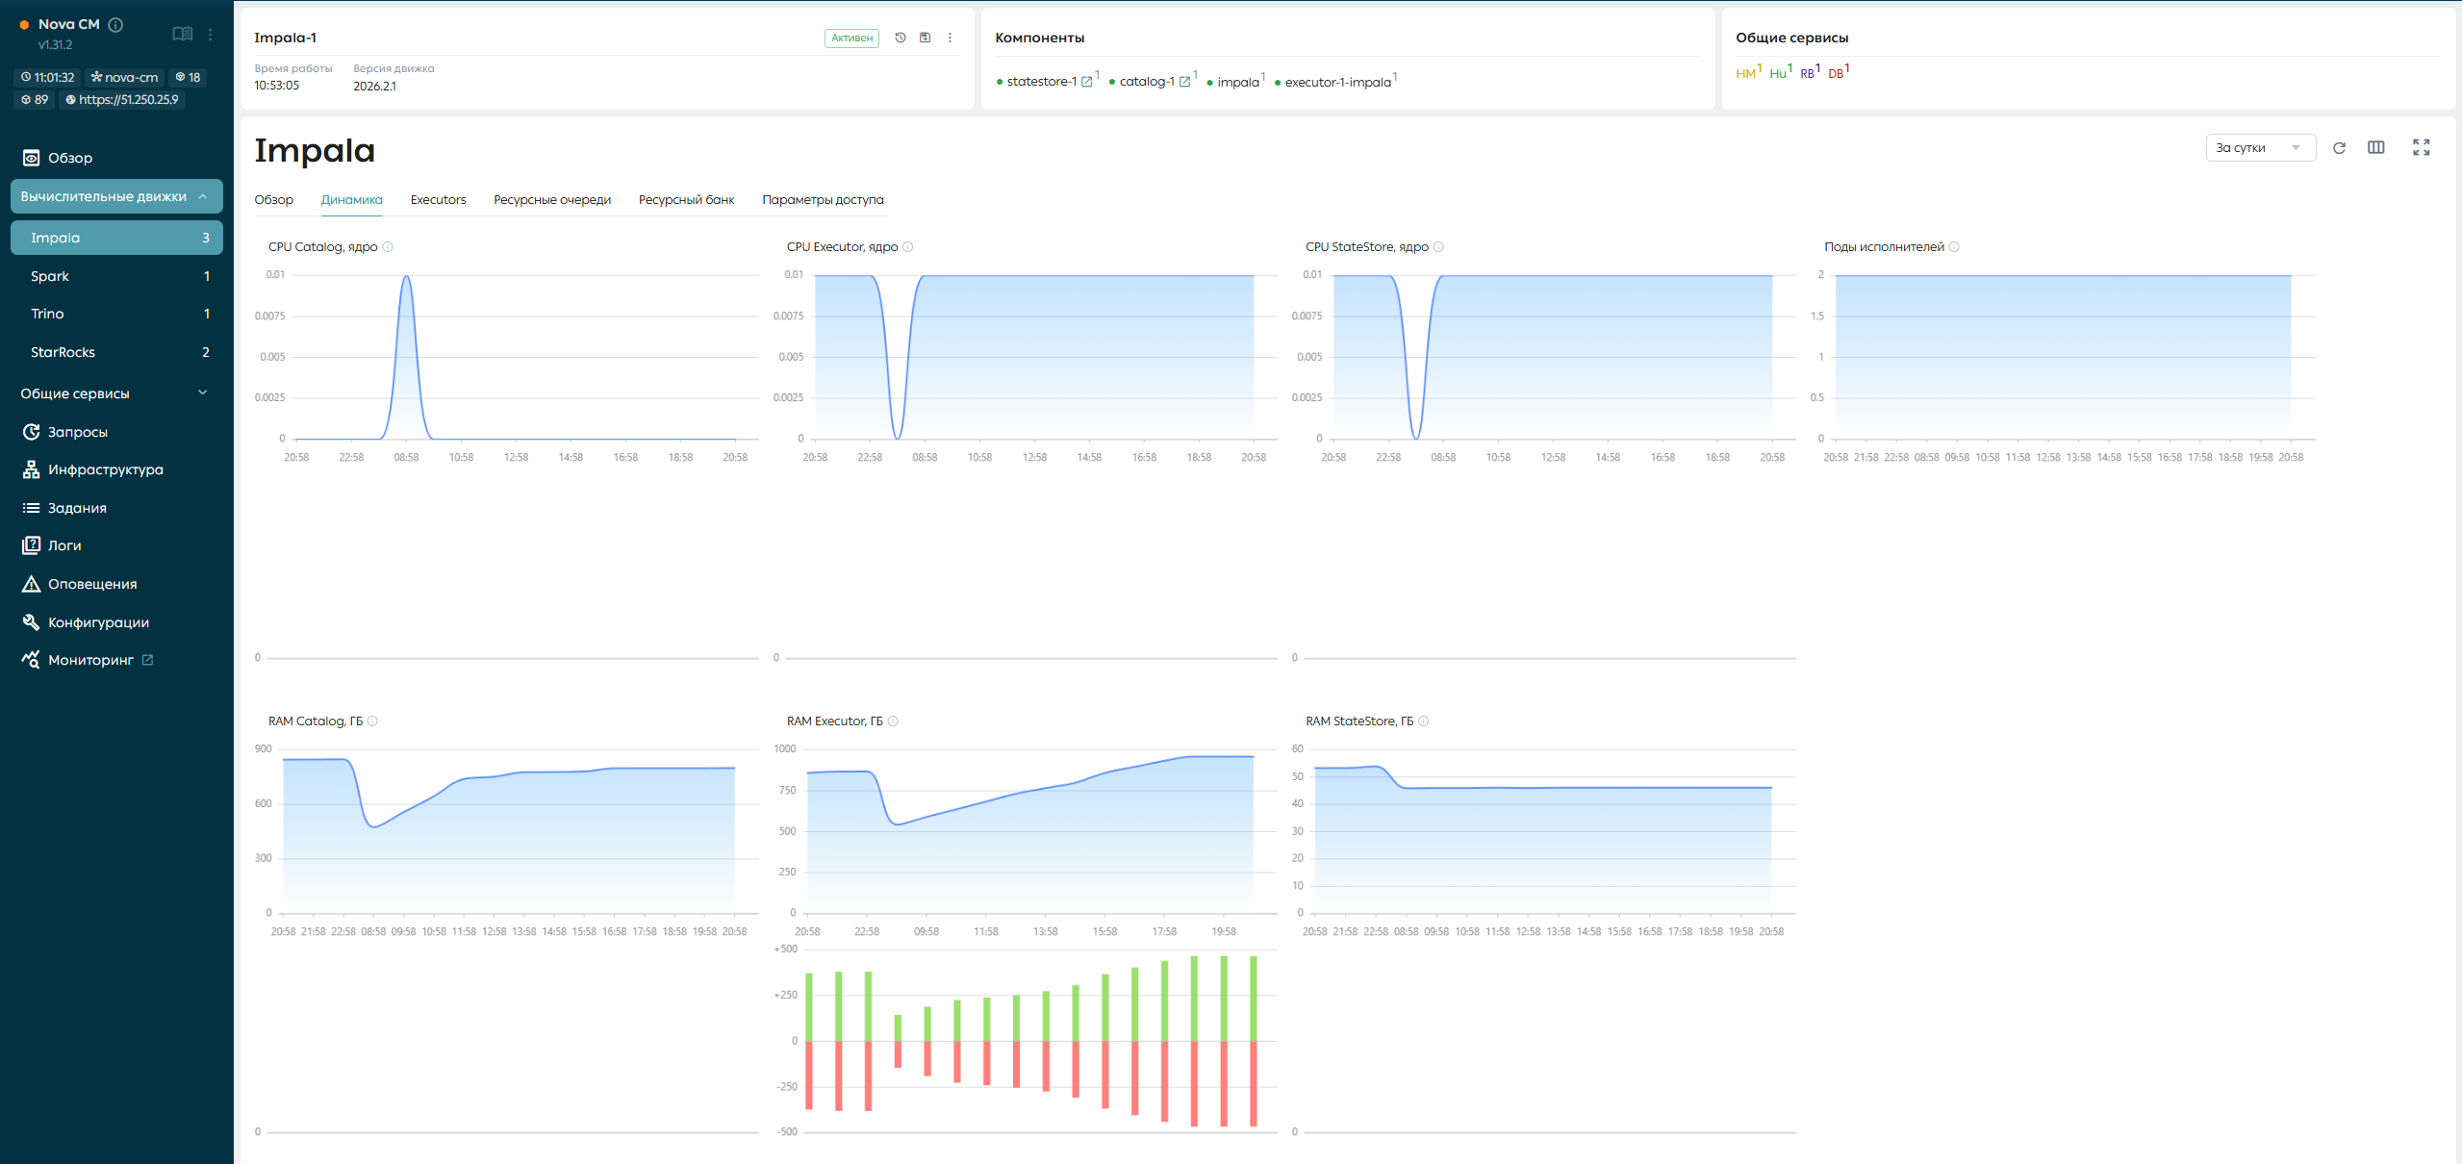Viewport: 2462px width, 1164px height.
Task: Expand the 'Общие сервисы' sidebar section
Action: 116,393
